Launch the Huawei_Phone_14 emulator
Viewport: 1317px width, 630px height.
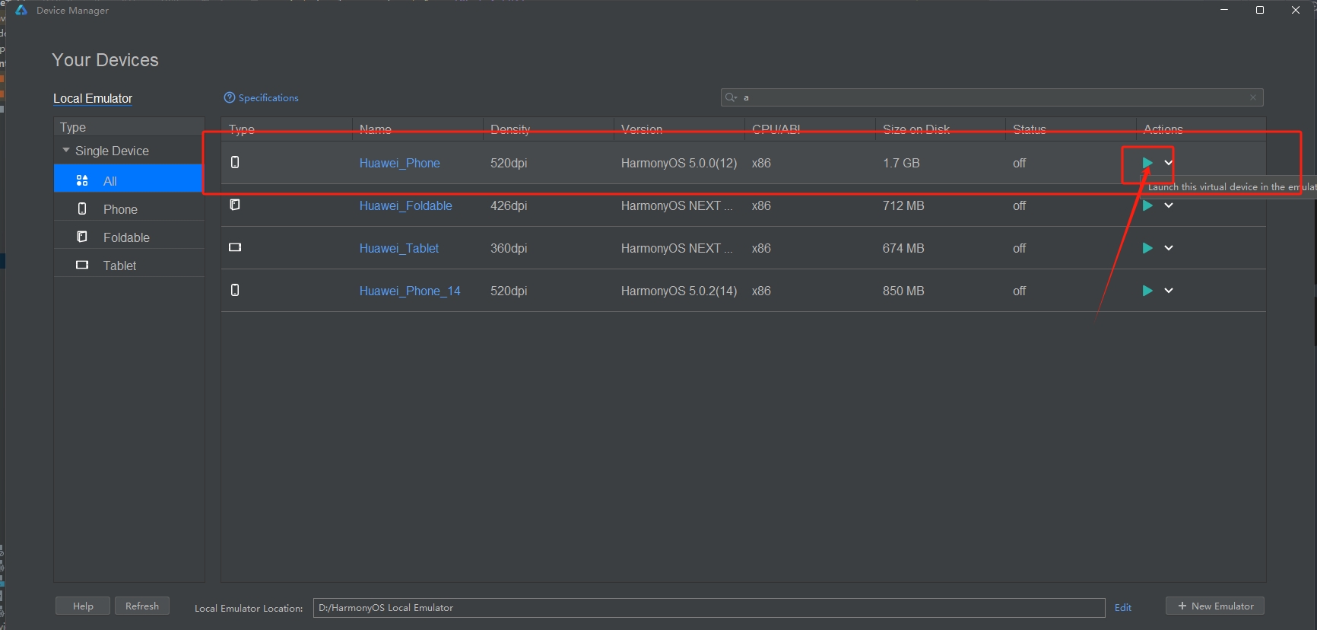[1147, 291]
